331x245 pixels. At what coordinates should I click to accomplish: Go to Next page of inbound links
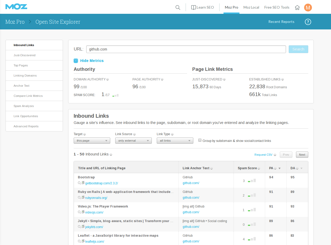[x=302, y=155]
